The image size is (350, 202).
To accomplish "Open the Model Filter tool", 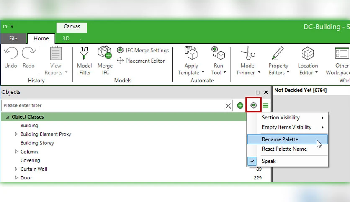I will pyautogui.click(x=85, y=61).
